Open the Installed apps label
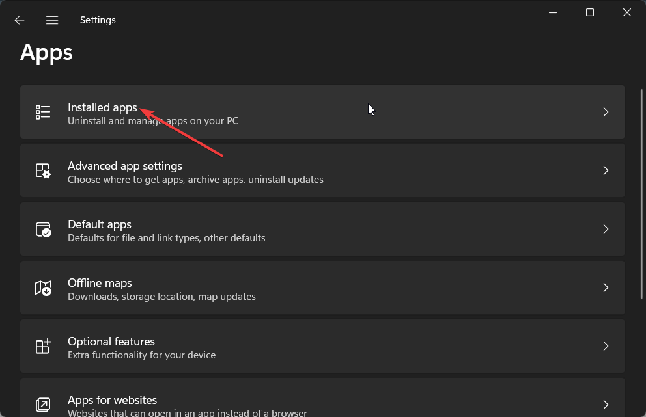 tap(102, 107)
